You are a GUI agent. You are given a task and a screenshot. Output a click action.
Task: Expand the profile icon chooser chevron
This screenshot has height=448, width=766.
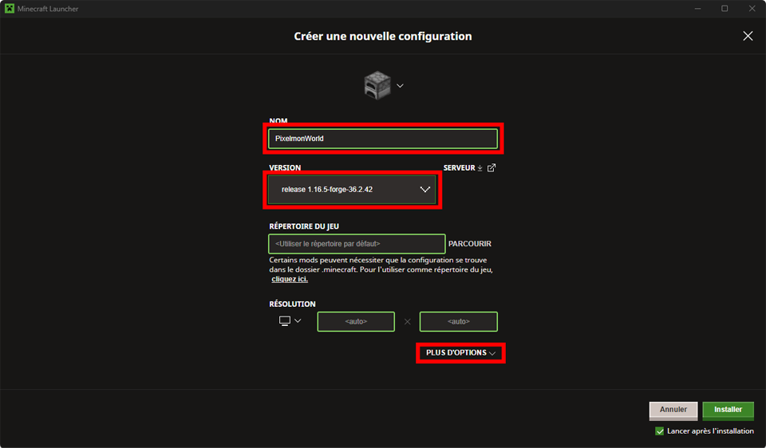click(400, 86)
